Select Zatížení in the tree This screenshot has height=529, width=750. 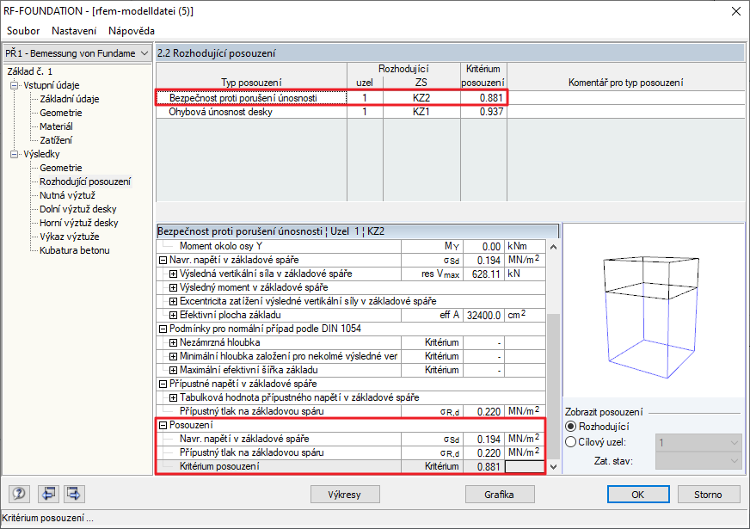coord(56,140)
